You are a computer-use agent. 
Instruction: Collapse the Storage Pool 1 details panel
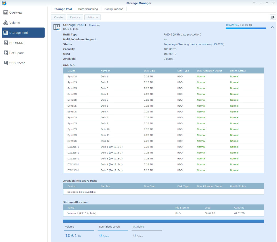pos(272,27)
